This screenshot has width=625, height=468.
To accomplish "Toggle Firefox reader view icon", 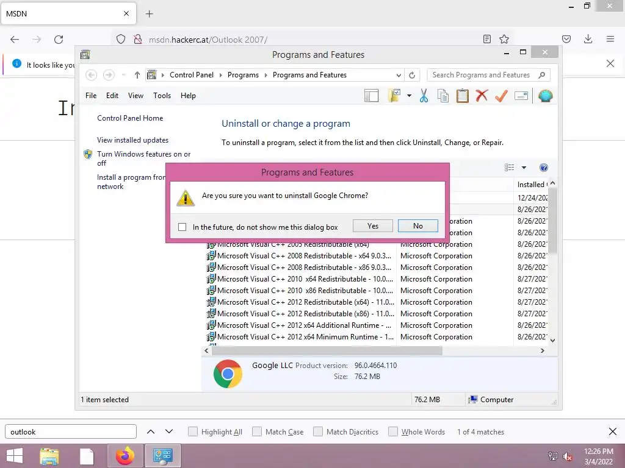I will pyautogui.click(x=486, y=39).
